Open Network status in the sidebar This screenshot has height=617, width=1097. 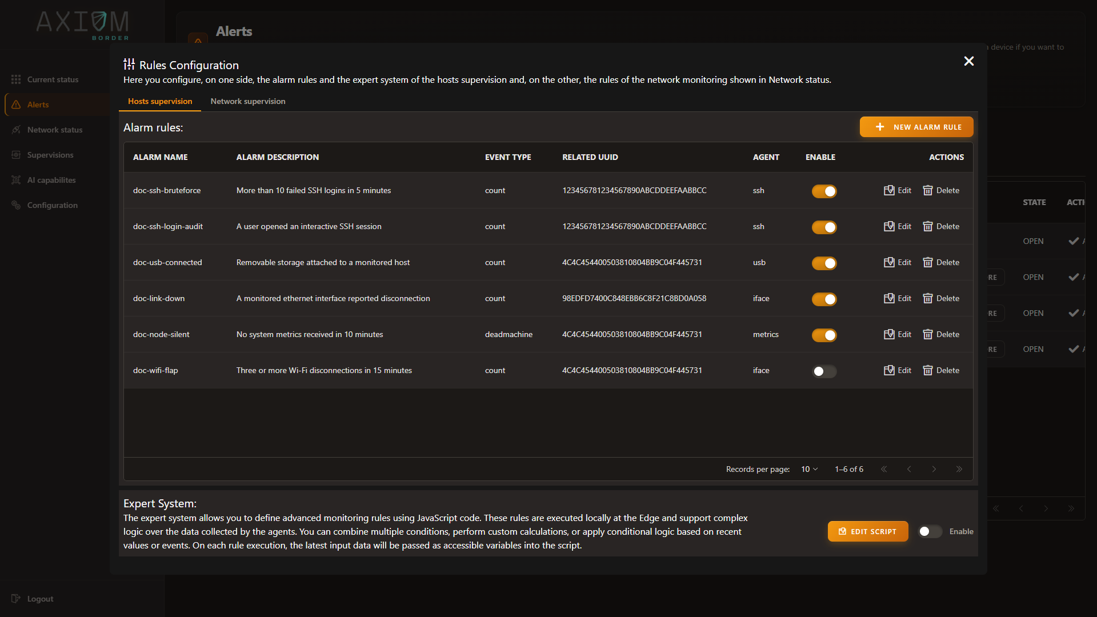point(55,130)
